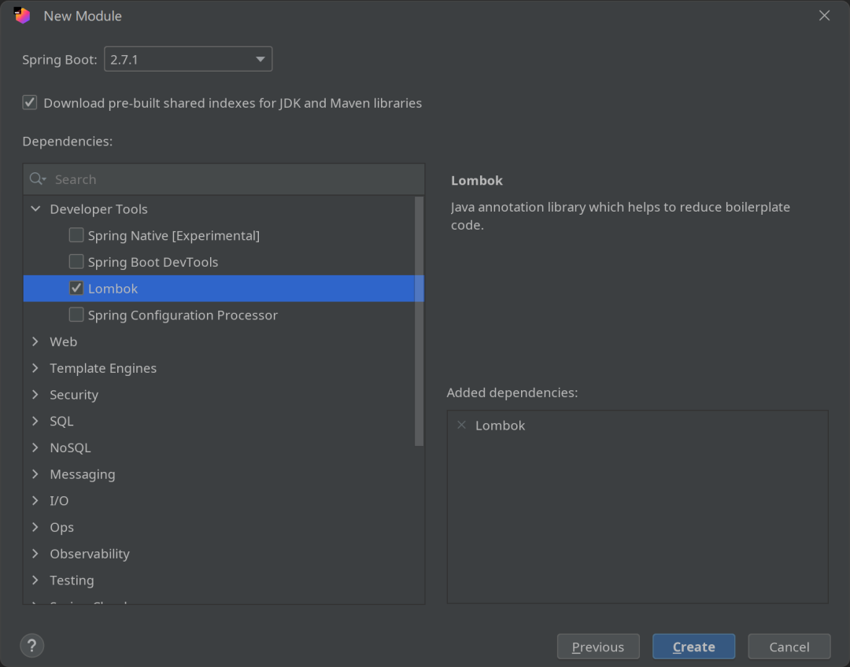Select the Spring Configuration Processor label
Screen dimensions: 850x667
(x=183, y=315)
